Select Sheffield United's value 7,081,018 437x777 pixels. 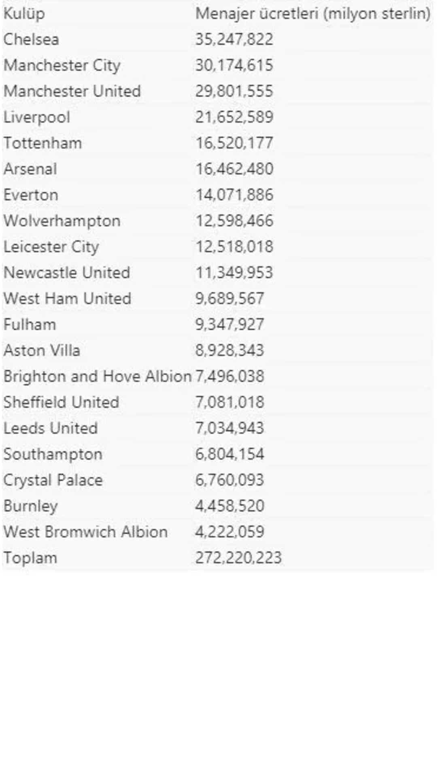click(x=229, y=402)
